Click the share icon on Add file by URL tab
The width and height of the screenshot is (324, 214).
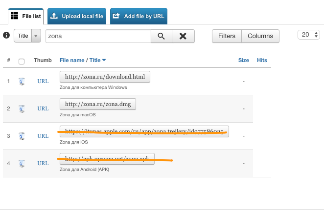(116, 16)
